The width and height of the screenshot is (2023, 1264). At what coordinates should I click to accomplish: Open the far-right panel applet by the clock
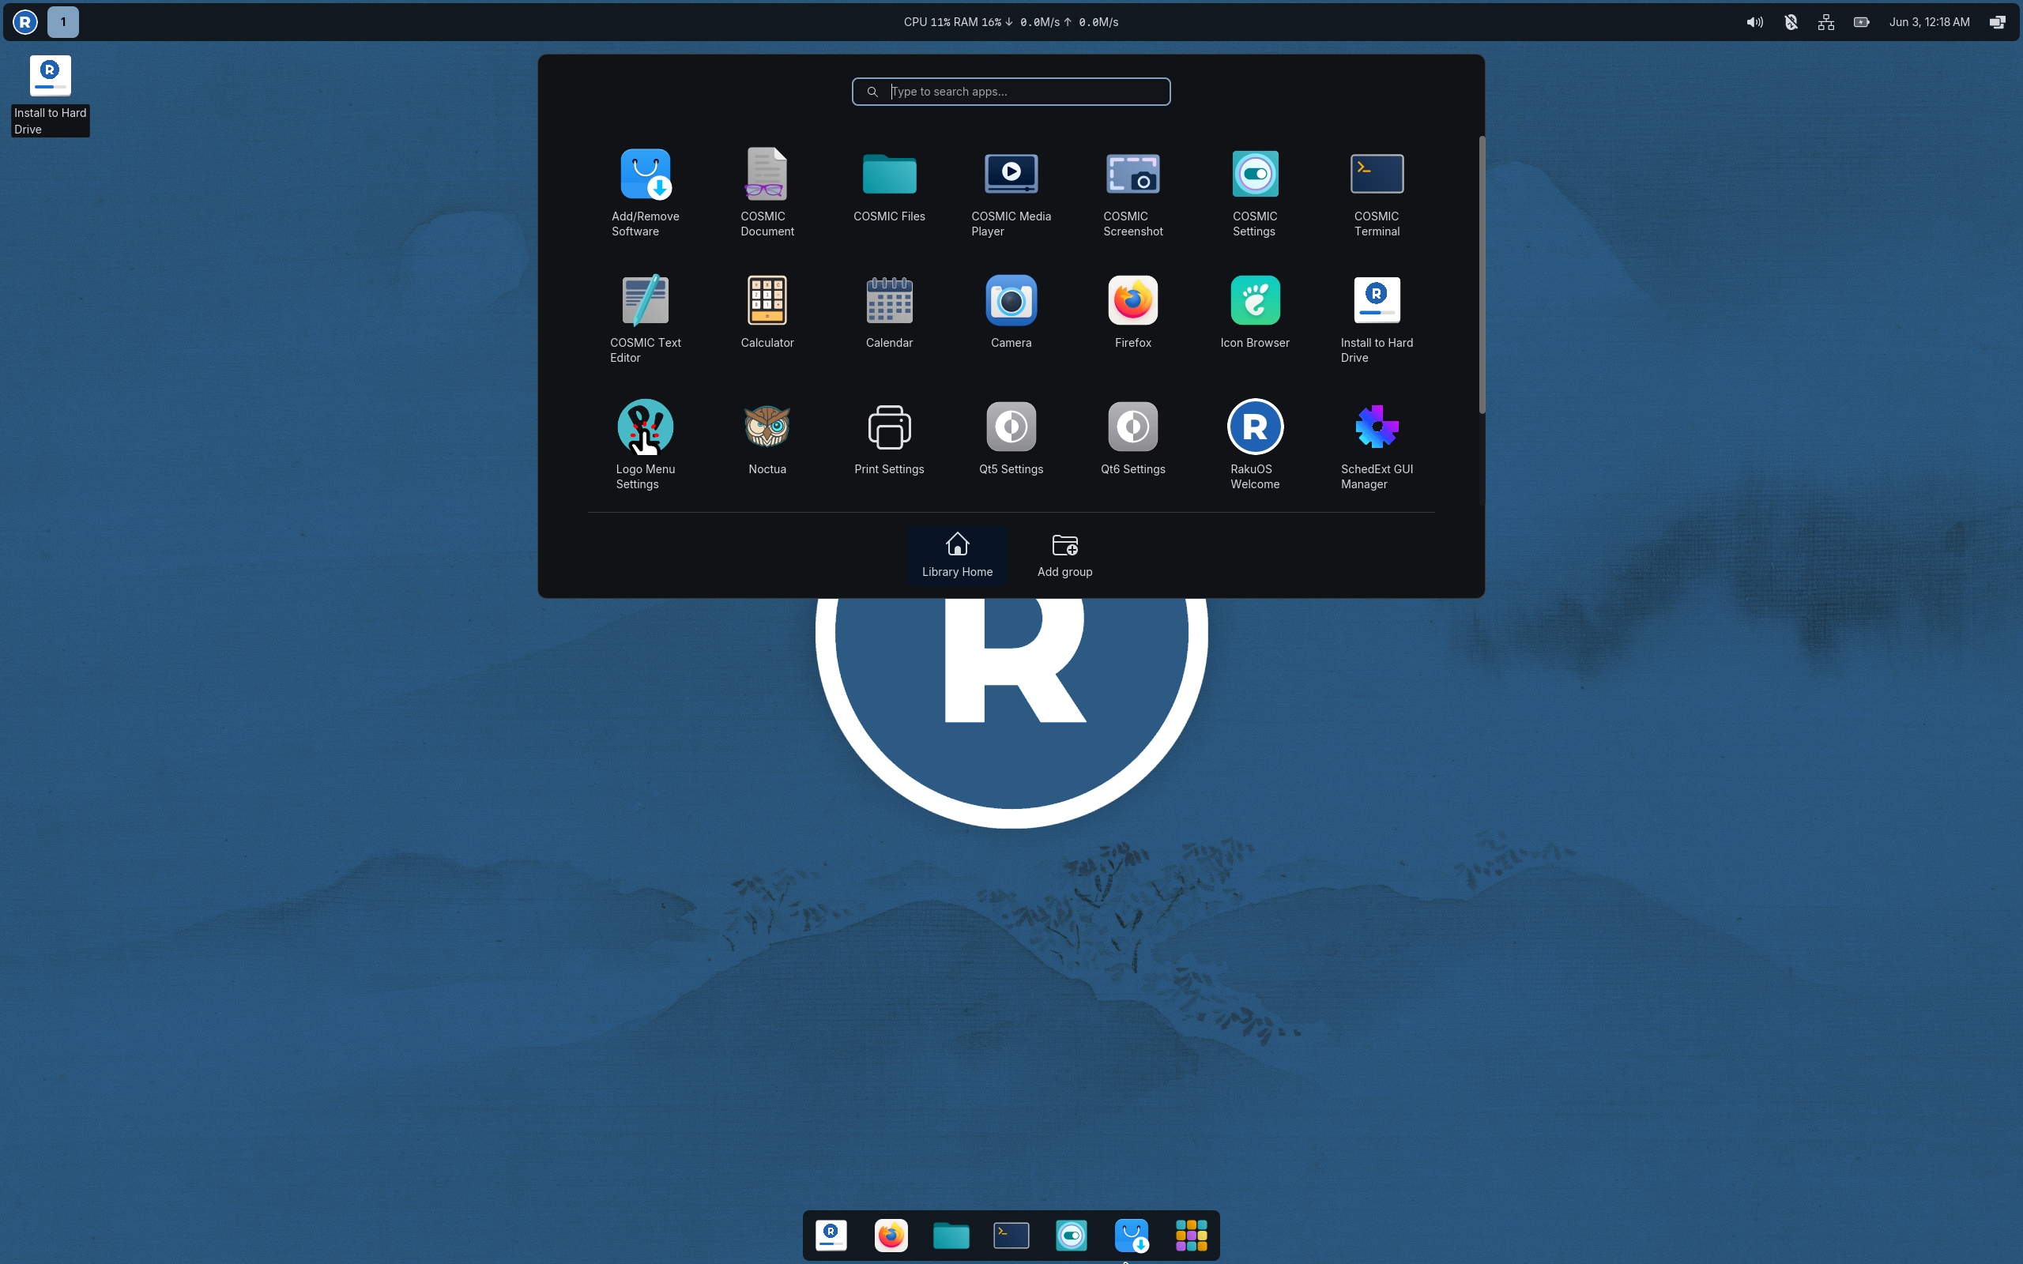(x=1997, y=22)
